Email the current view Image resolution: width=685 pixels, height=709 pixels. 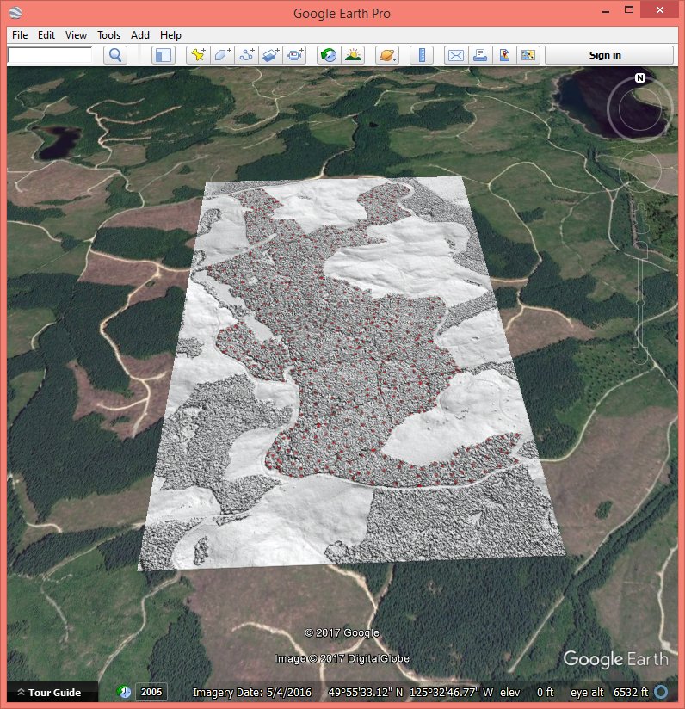455,55
